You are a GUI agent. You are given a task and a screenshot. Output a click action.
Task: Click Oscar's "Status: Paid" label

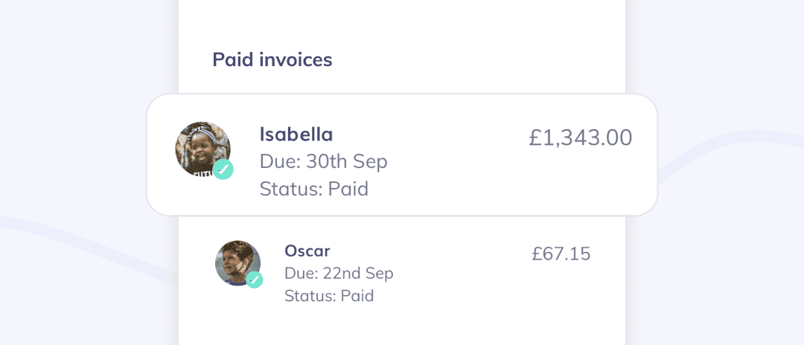pos(328,296)
